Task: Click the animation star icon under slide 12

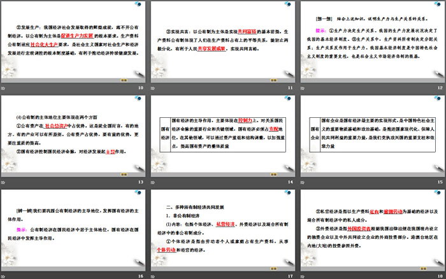Action: pyautogui.click(x=303, y=88)
